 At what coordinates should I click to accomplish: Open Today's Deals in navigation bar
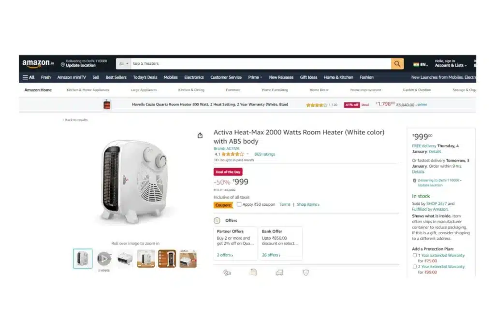[145, 77]
